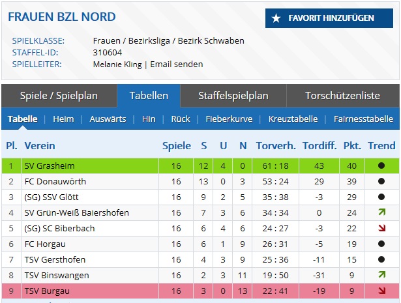Open the Torschützenliste tab

[x=342, y=96]
